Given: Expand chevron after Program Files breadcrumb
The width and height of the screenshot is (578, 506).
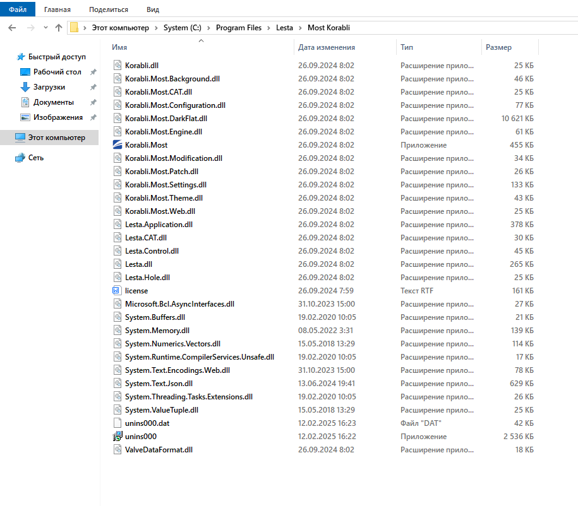Looking at the screenshot, I should (268, 28).
